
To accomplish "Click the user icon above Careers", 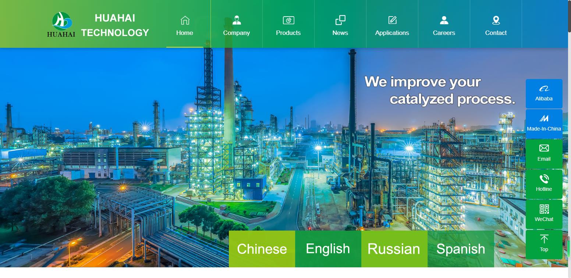I will coord(444,20).
